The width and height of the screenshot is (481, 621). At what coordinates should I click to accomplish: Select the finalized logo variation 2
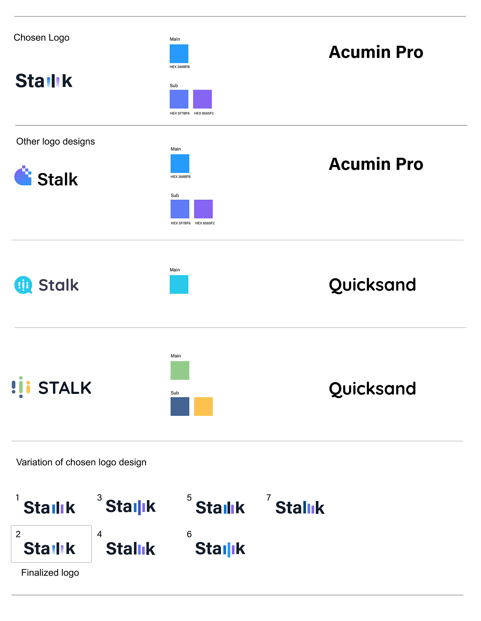pos(49,548)
